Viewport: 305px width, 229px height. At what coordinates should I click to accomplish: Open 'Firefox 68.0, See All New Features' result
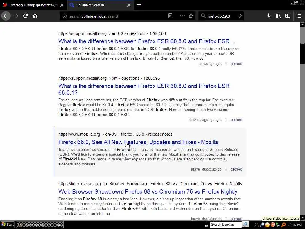(x=138, y=142)
